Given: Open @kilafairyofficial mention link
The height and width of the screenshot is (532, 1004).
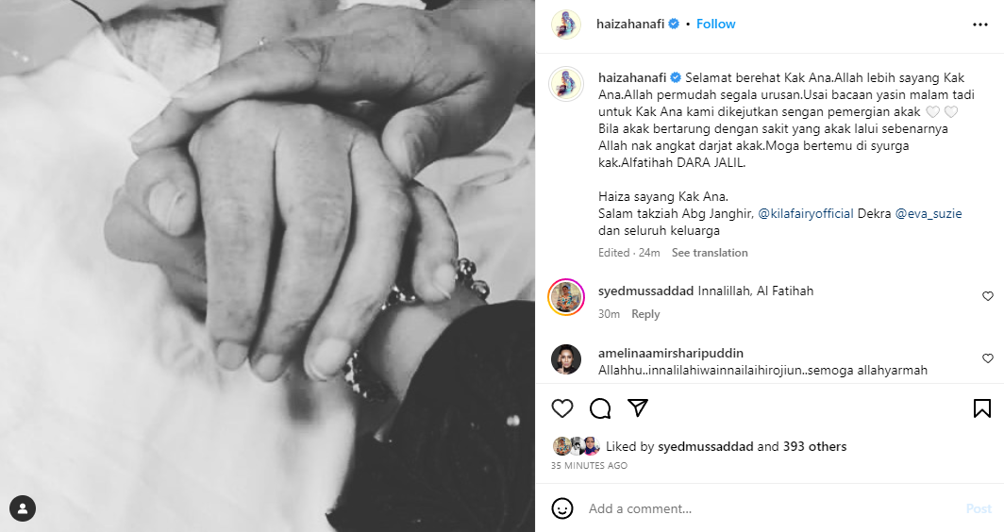Looking at the screenshot, I should click(x=806, y=214).
